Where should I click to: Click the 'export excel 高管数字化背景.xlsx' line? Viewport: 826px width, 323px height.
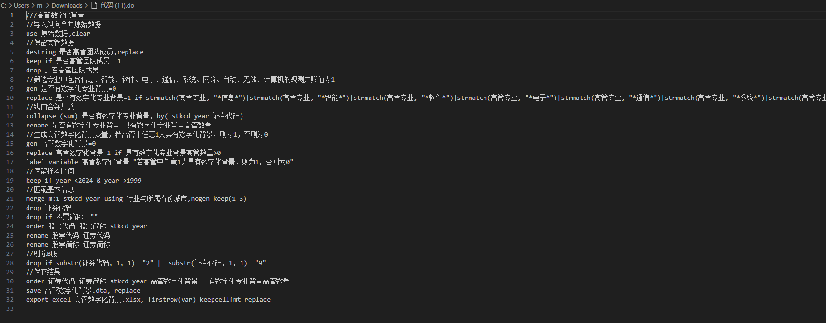click(x=148, y=299)
